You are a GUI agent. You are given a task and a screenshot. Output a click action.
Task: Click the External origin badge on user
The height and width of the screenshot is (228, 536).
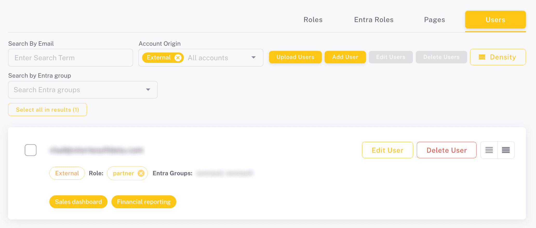click(x=67, y=173)
